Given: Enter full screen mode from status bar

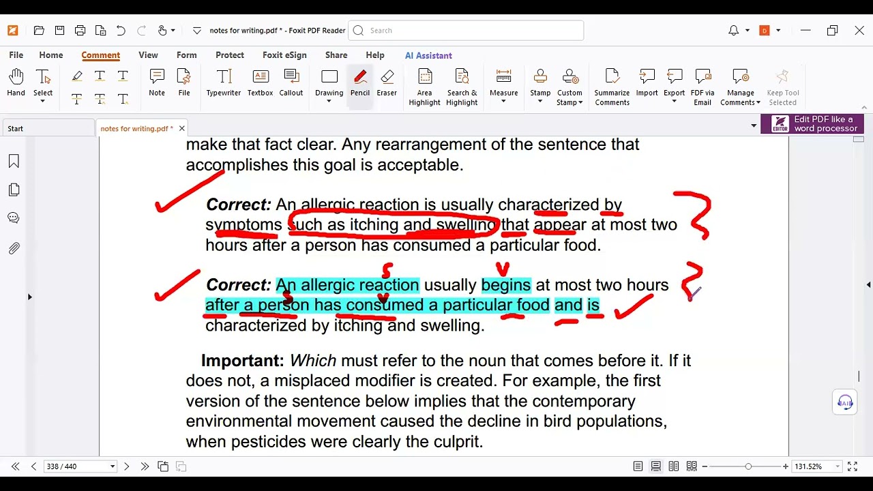Looking at the screenshot, I should [x=853, y=466].
